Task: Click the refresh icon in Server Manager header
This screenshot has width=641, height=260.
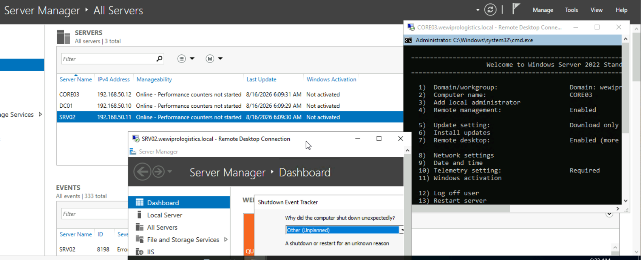Action: (490, 10)
